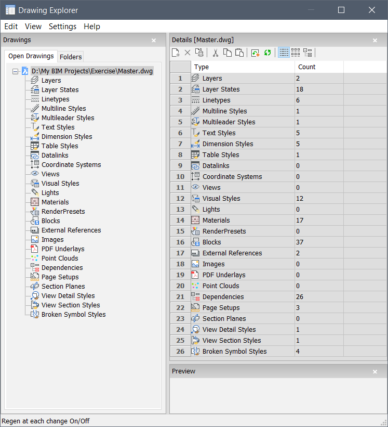Click the Delete (X) toolbar icon
Image resolution: width=388 pixels, height=427 pixels.
pyautogui.click(x=188, y=53)
